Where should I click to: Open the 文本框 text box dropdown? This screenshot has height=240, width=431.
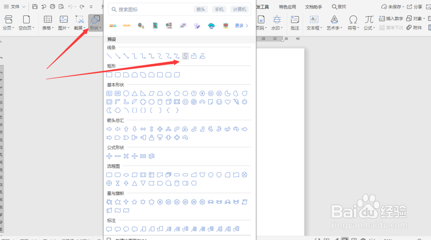point(314,23)
